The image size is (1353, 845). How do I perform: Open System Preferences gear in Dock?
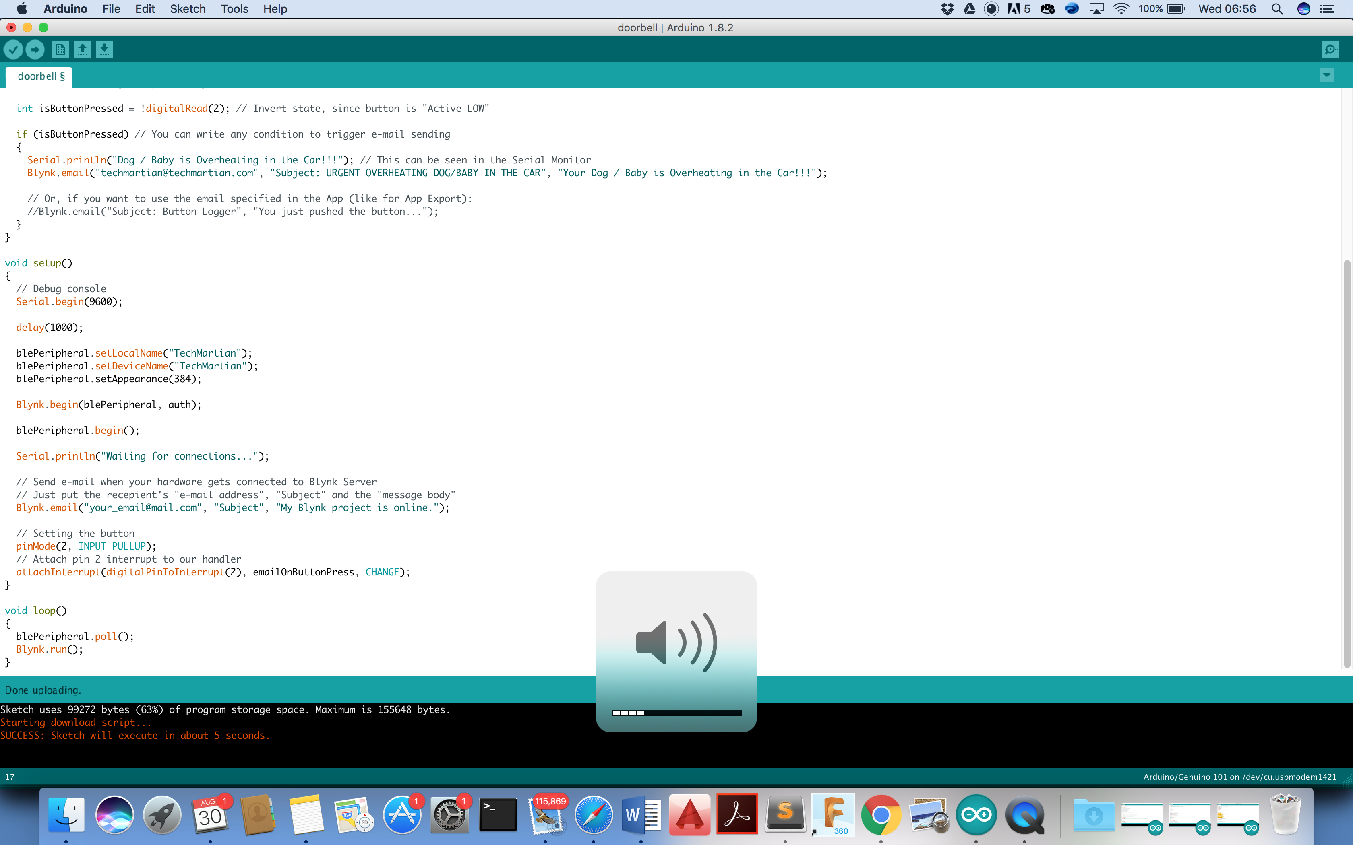point(449,814)
